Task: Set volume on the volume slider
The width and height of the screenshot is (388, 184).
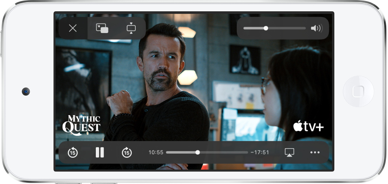Action: tap(274, 28)
